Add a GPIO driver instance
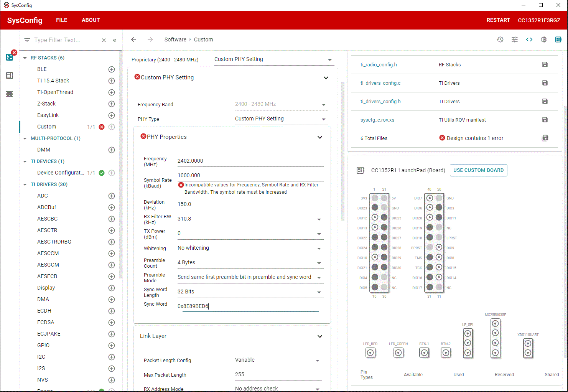 (112, 346)
